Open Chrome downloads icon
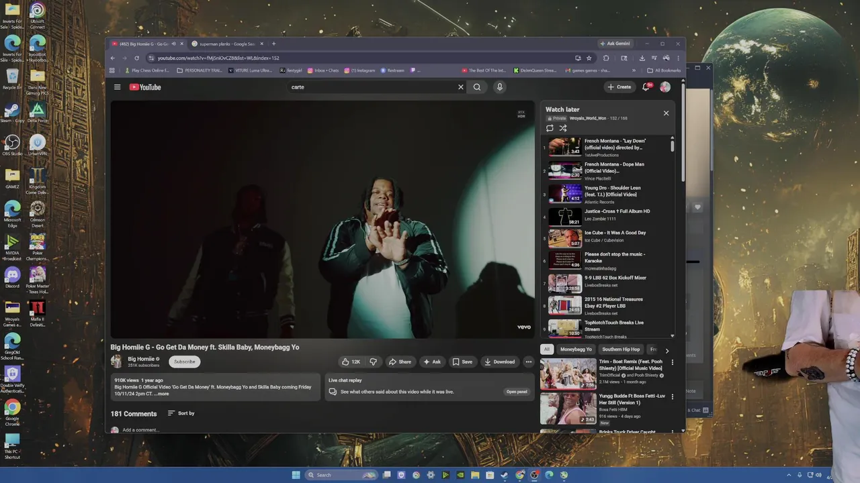Viewport: 860px width, 483px height. (642, 58)
